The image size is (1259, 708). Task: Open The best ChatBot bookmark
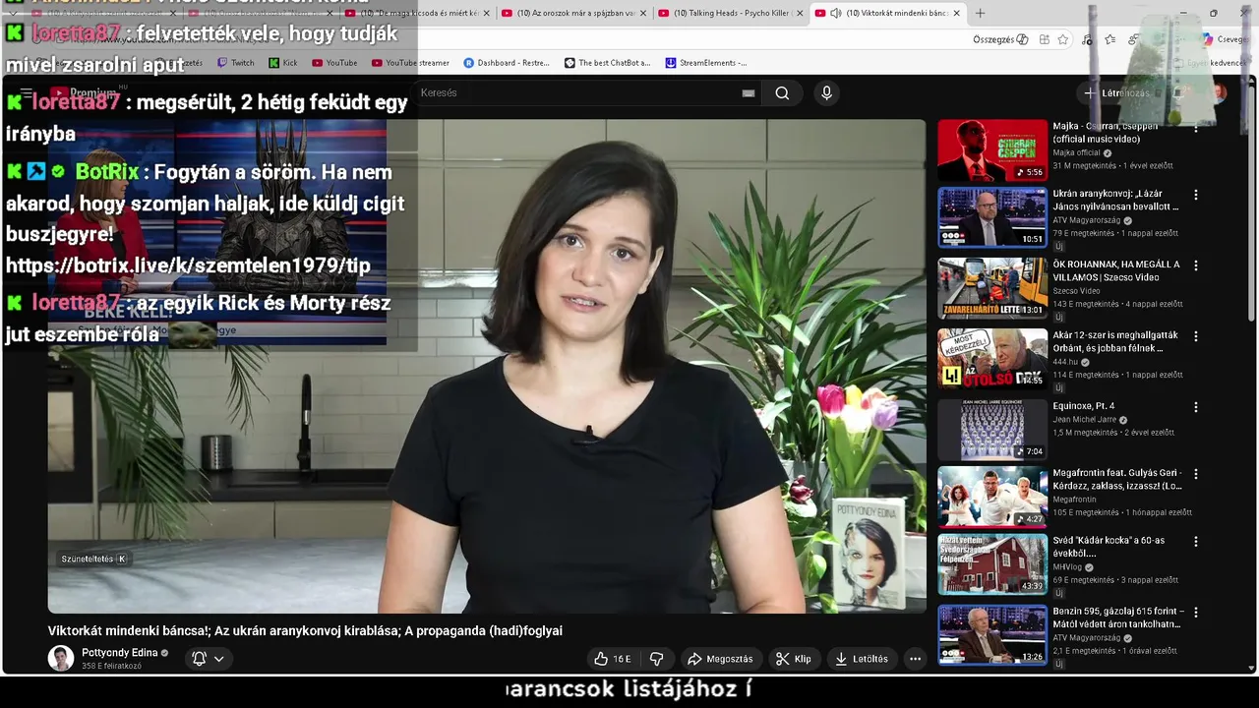[x=607, y=63]
